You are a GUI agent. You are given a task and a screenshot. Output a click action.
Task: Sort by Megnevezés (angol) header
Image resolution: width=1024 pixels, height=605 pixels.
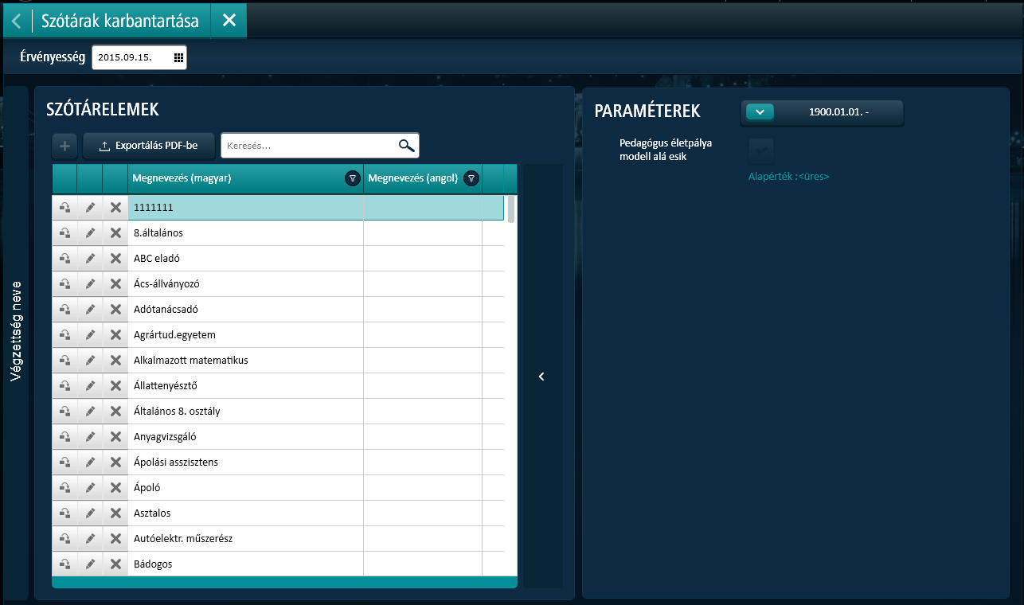click(413, 178)
